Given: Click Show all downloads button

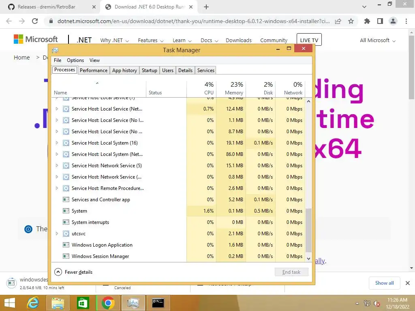Looking at the screenshot, I should (384, 283).
